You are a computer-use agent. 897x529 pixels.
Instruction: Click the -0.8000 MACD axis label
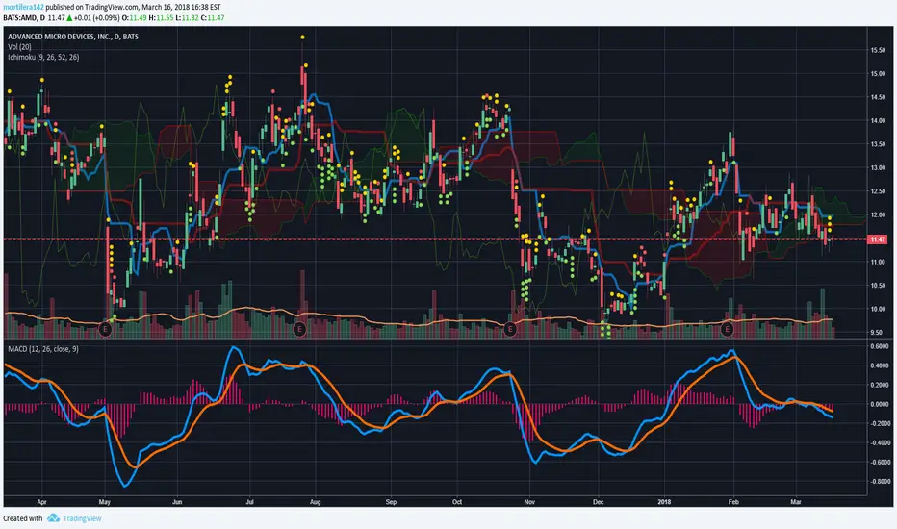pos(880,482)
